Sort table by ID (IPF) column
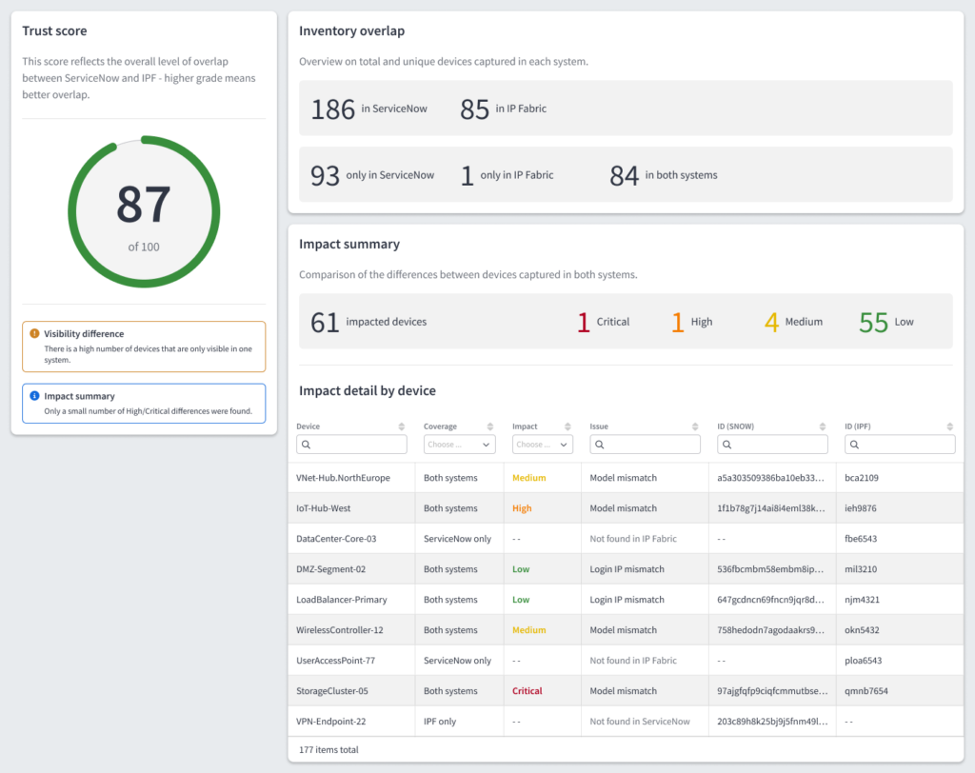Screen dimensions: 975x773 coord(950,426)
